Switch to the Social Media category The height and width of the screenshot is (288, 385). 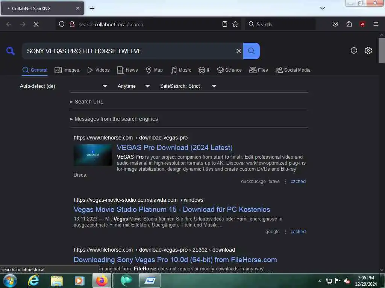click(x=293, y=70)
